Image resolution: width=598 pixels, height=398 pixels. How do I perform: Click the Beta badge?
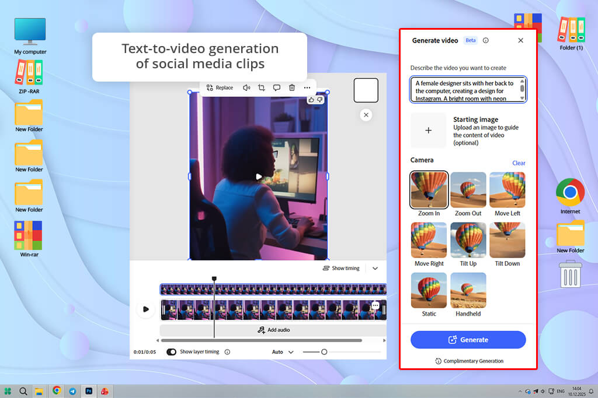(471, 40)
